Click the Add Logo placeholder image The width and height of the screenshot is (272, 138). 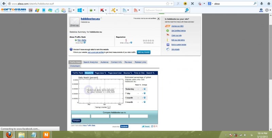(x=74, y=22)
